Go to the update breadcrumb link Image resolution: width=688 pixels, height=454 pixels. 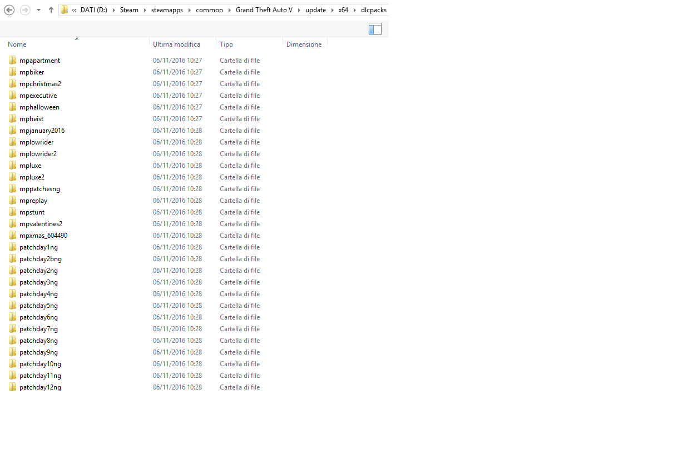(315, 9)
